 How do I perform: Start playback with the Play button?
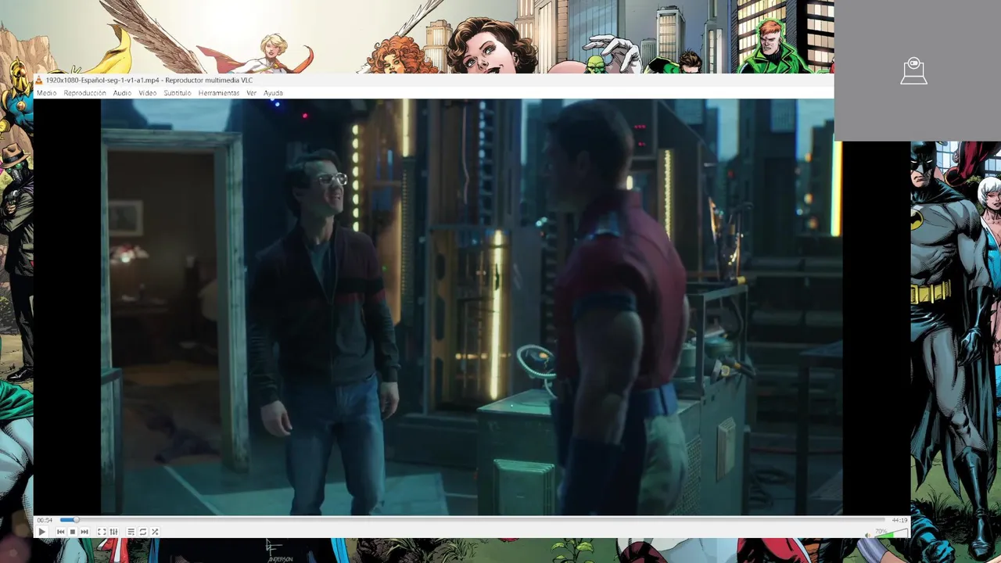point(42,532)
